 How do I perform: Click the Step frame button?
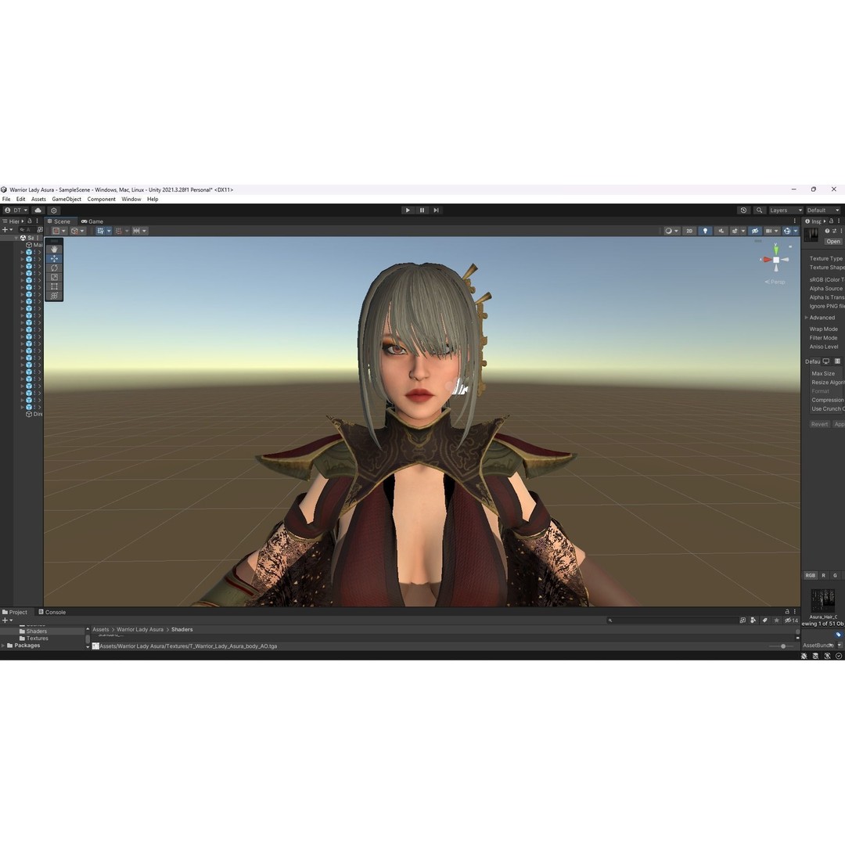coord(436,210)
